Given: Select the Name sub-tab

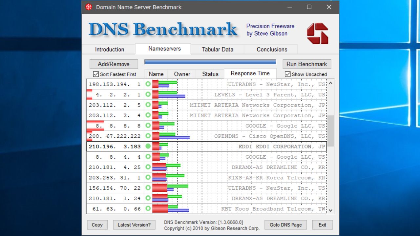Looking at the screenshot, I should (x=156, y=74).
